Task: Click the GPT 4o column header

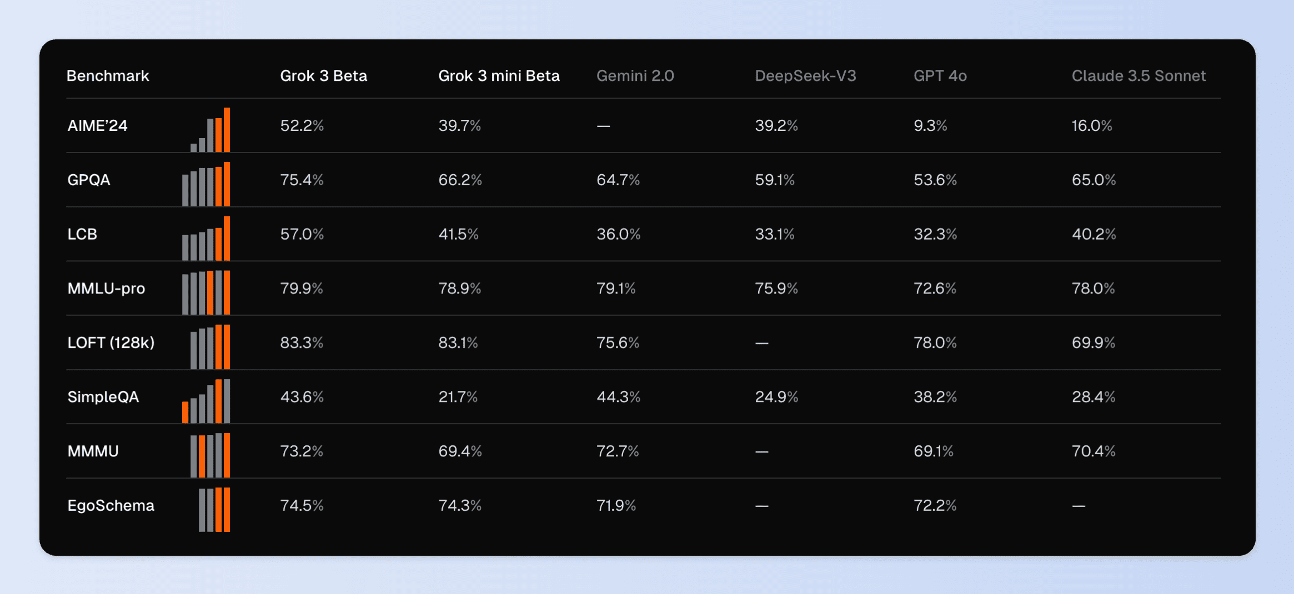Action: [x=940, y=76]
